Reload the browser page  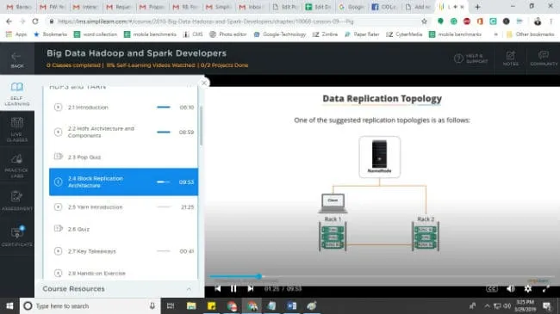(x=35, y=22)
